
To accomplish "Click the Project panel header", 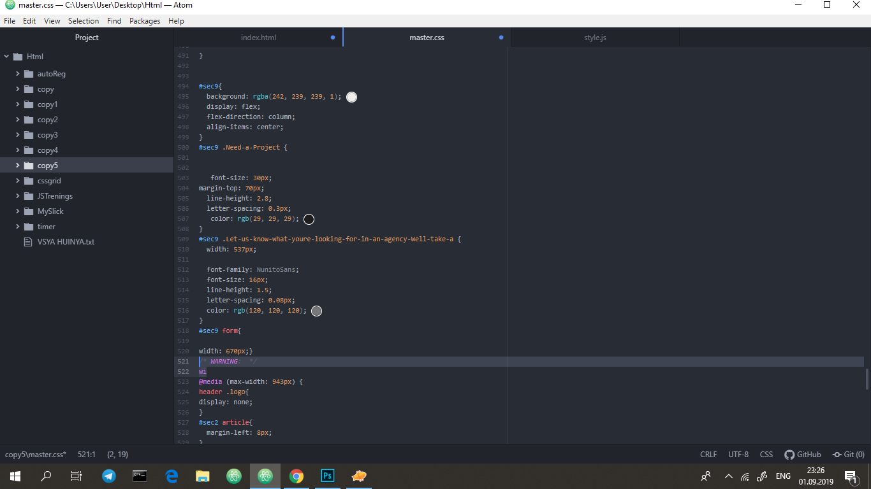I will coord(87,38).
